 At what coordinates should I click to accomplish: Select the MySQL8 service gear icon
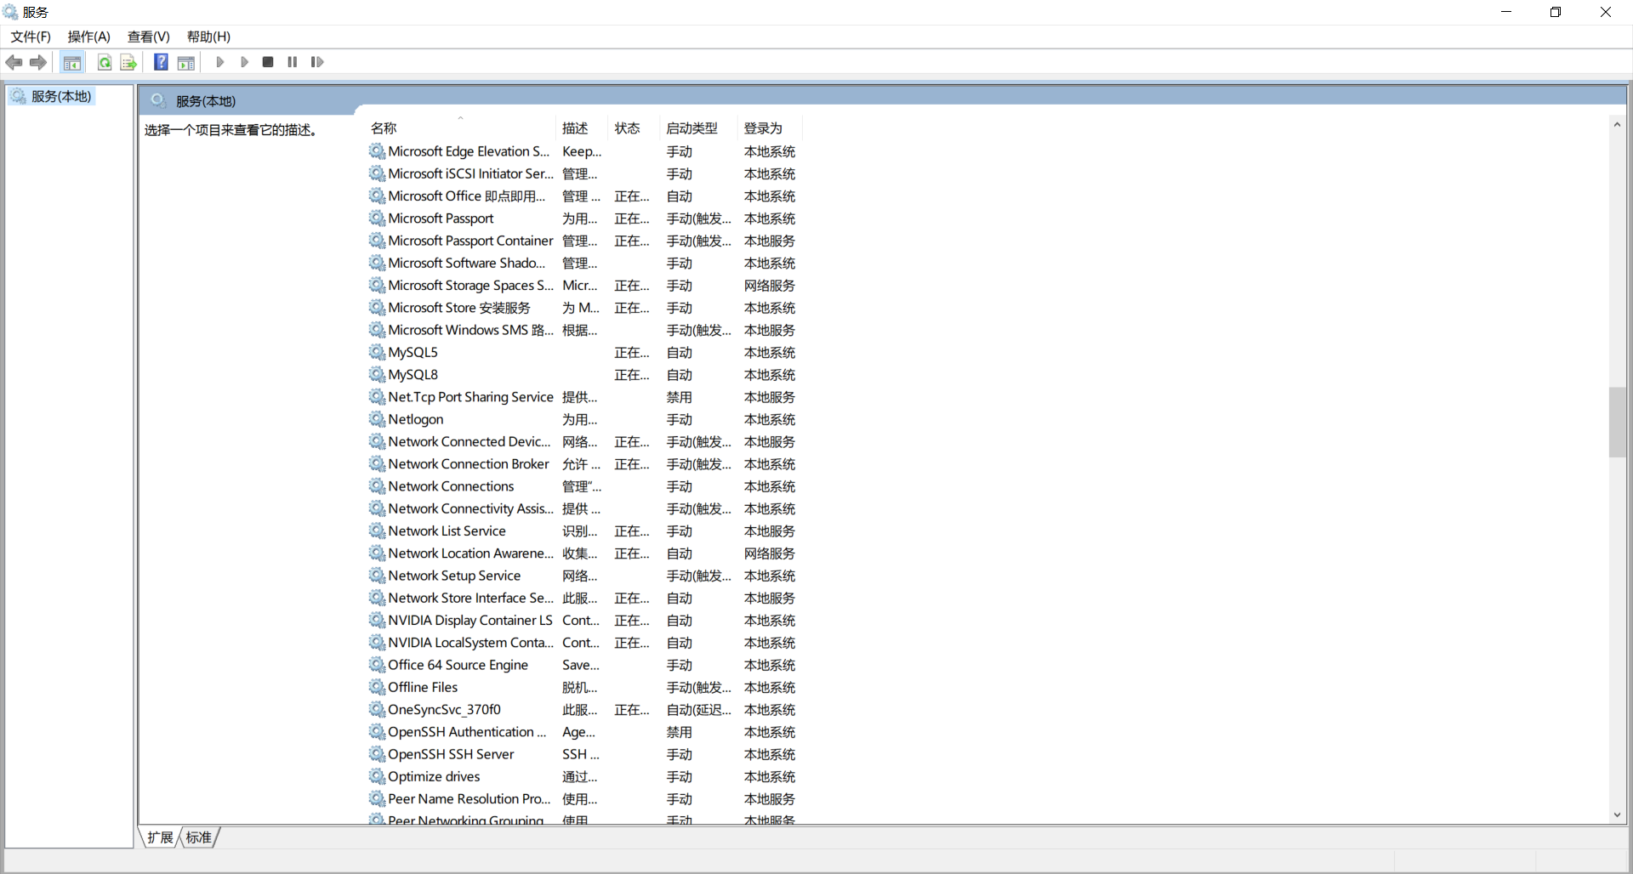pos(377,374)
